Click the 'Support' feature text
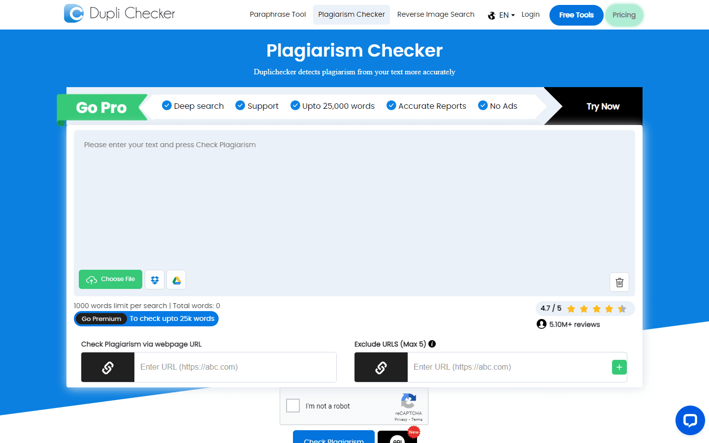This screenshot has width=709, height=443. click(263, 106)
